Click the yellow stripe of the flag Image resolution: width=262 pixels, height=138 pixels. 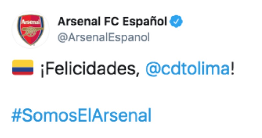coord(23,63)
